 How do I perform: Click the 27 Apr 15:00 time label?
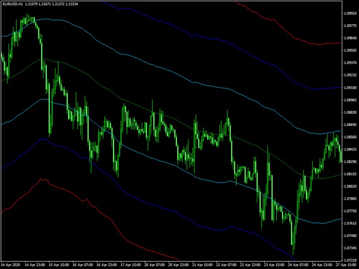[x=346, y=265]
